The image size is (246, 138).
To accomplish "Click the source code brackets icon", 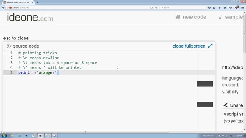I will click(x=8, y=46).
